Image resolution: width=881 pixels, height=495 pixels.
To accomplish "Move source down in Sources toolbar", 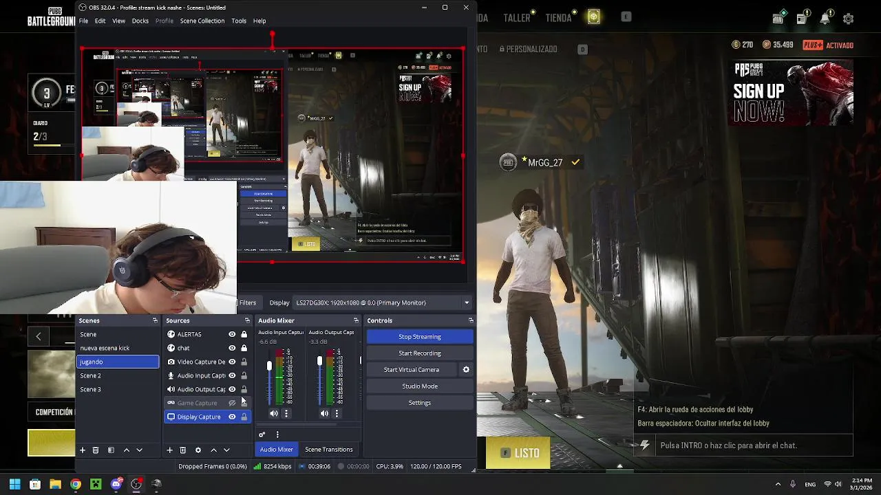I will click(226, 450).
